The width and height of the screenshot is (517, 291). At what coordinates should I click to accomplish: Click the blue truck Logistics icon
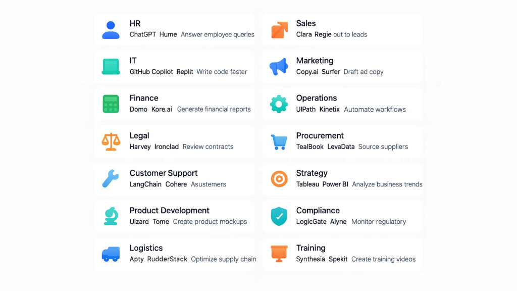click(111, 254)
